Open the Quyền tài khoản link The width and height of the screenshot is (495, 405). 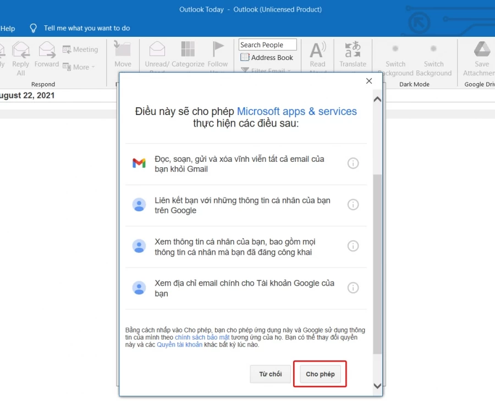[x=180, y=344]
